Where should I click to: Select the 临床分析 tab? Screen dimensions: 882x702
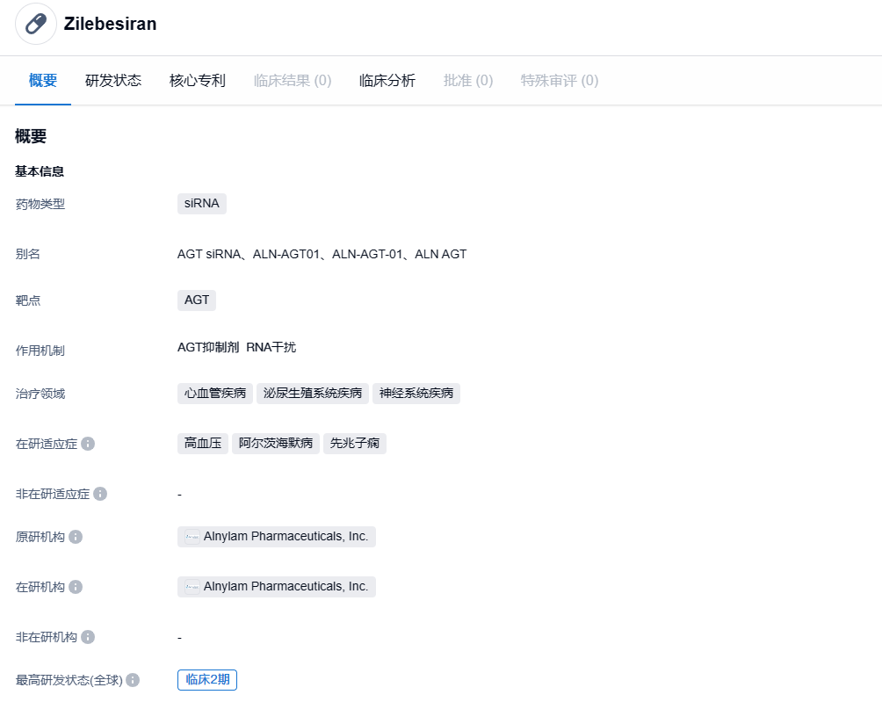click(x=387, y=81)
